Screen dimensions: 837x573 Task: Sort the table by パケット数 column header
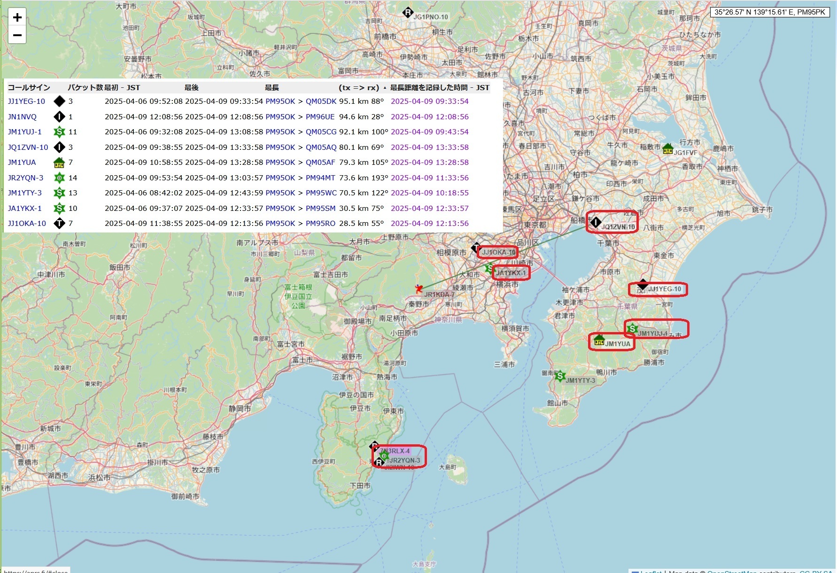81,87
